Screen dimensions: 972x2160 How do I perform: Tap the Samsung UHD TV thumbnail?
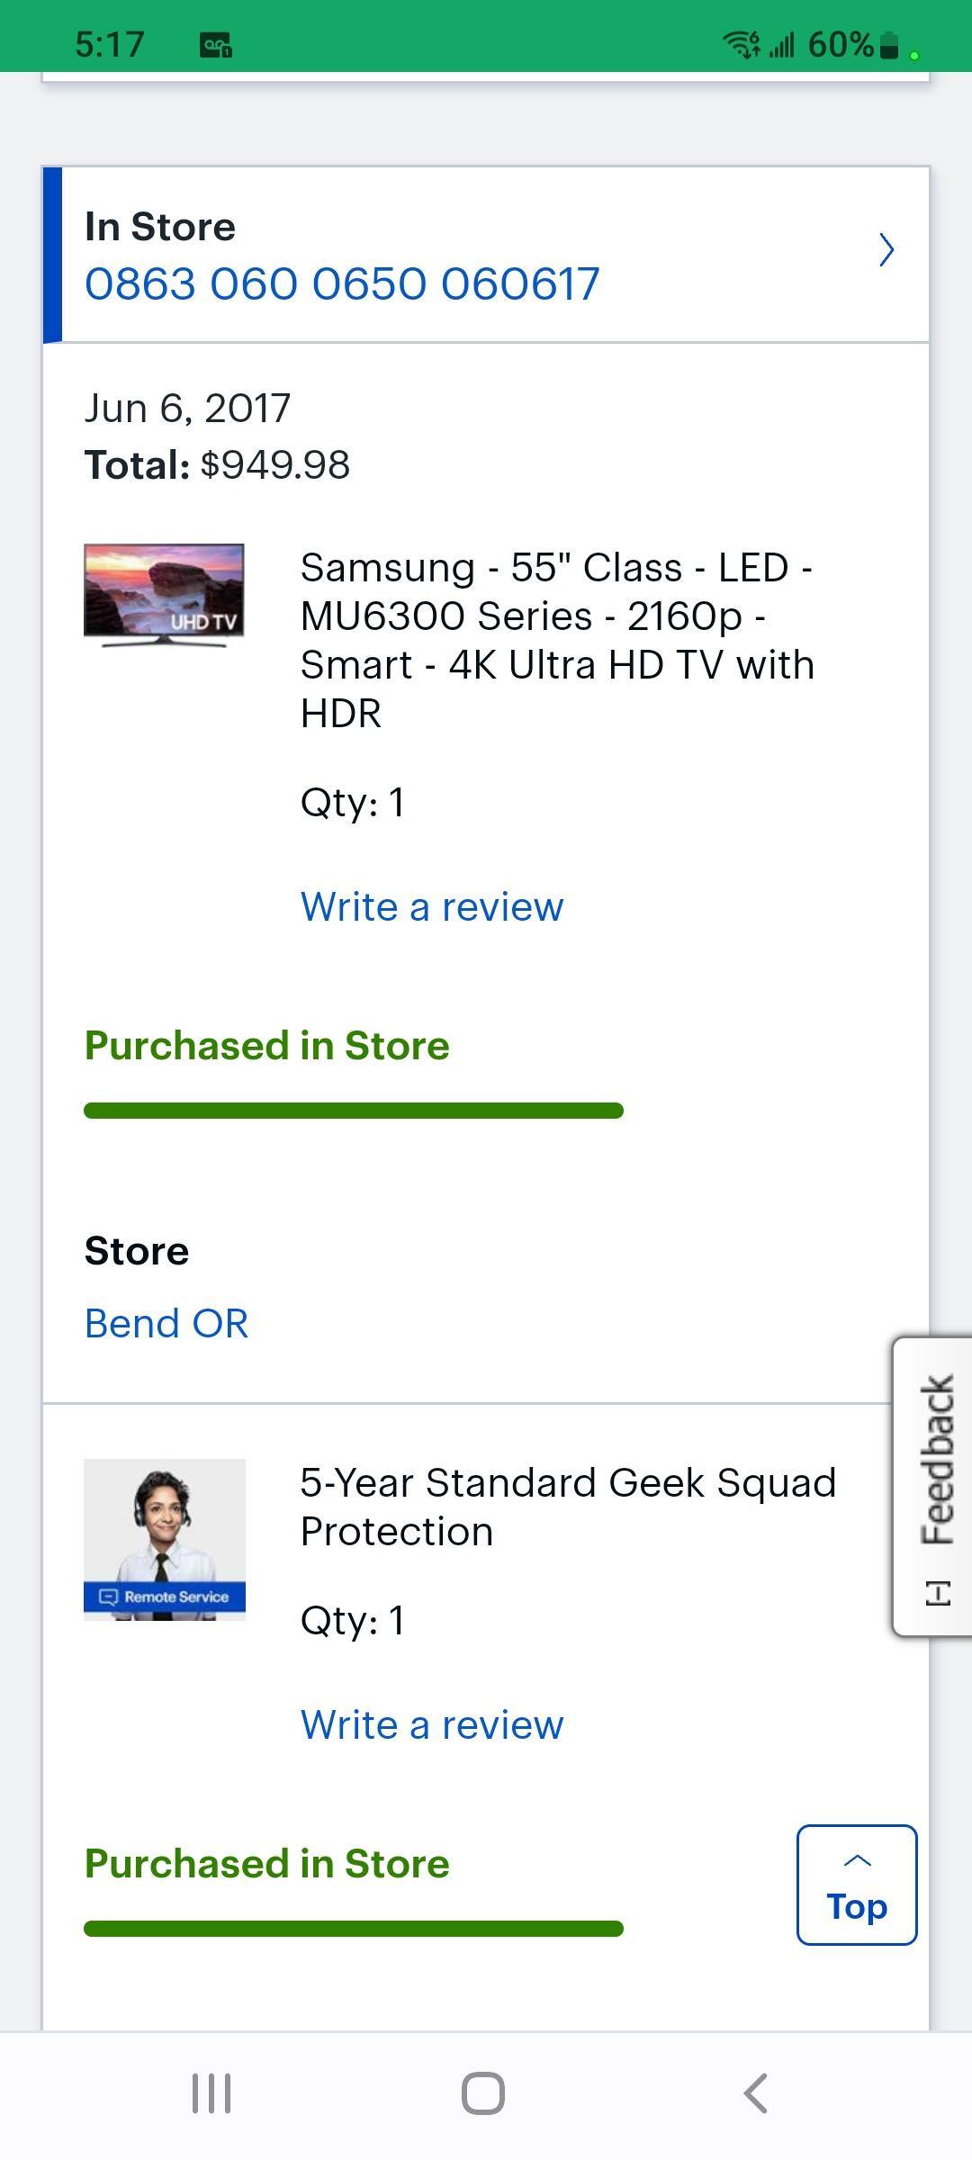point(164,595)
